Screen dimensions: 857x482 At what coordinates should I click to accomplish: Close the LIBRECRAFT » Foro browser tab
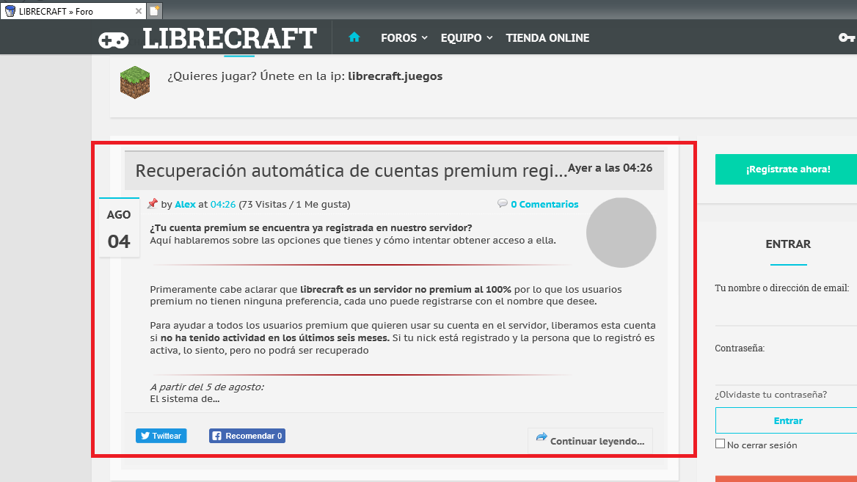coord(138,11)
